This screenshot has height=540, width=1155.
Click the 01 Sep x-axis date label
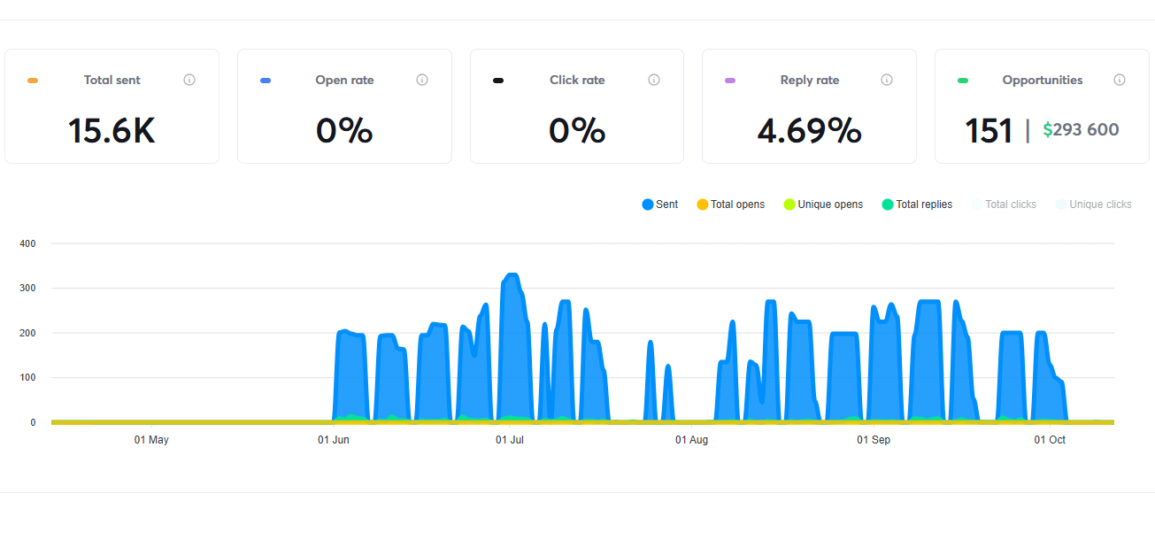874,440
